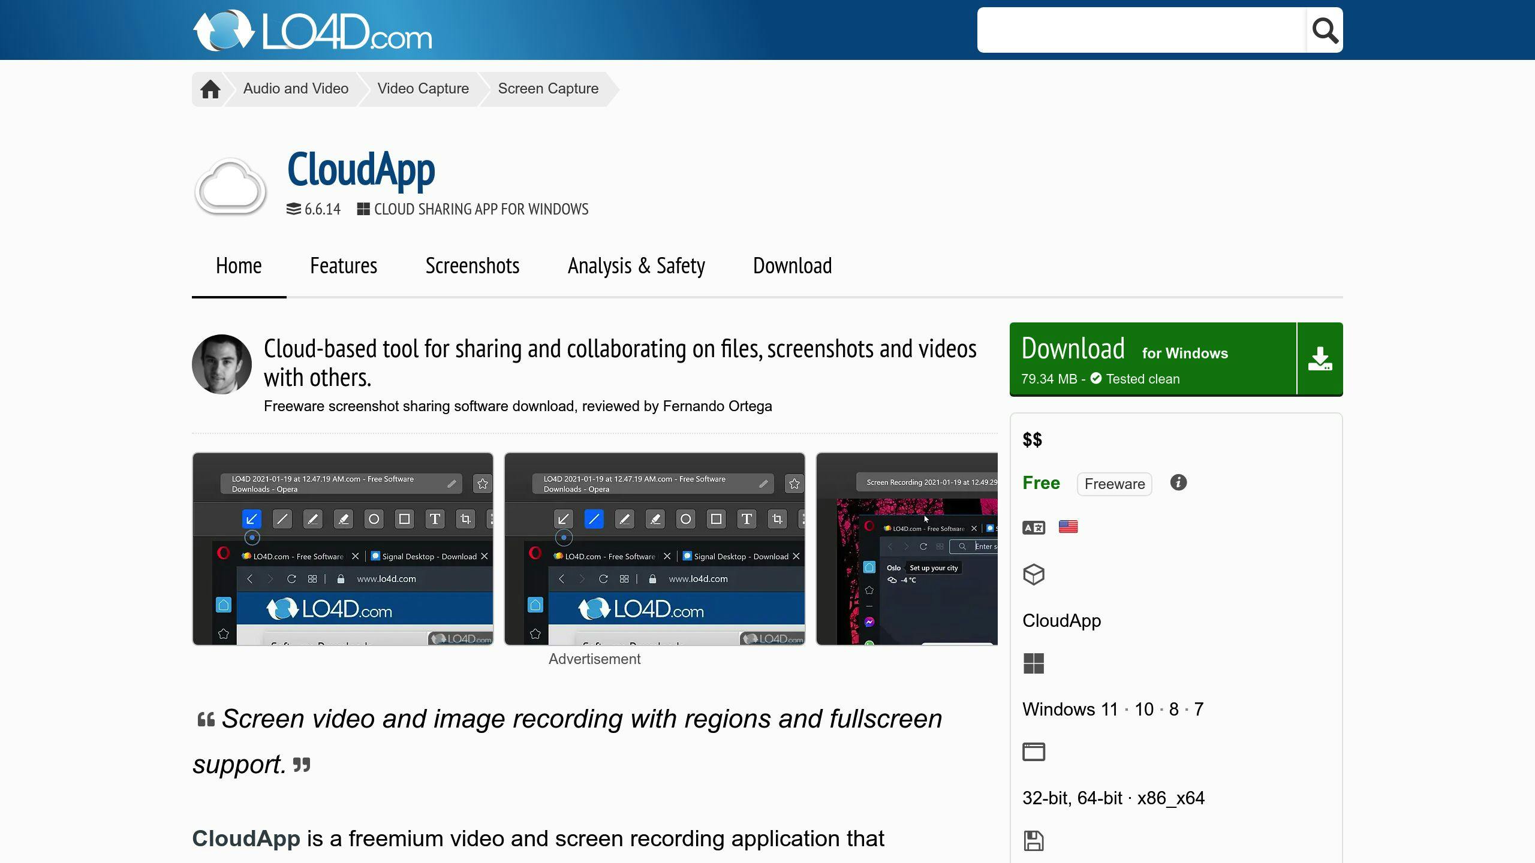Click the language translation icon
1535x863 pixels.
click(1034, 527)
